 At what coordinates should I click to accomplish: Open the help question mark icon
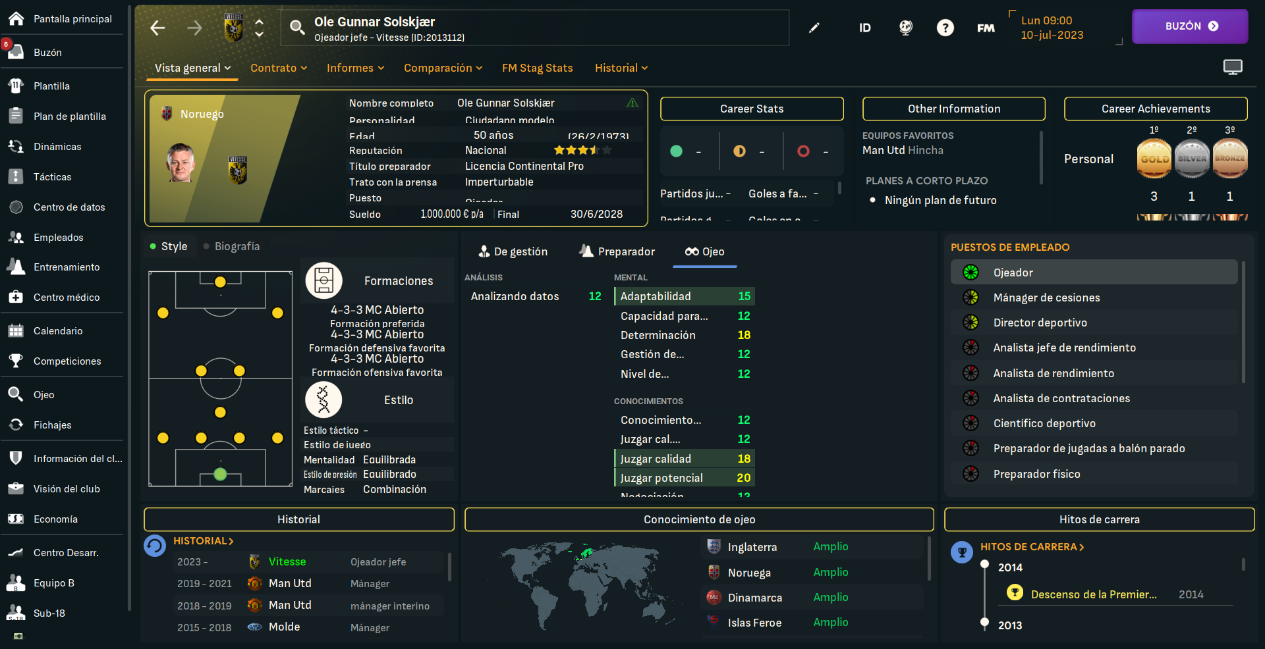(x=945, y=28)
